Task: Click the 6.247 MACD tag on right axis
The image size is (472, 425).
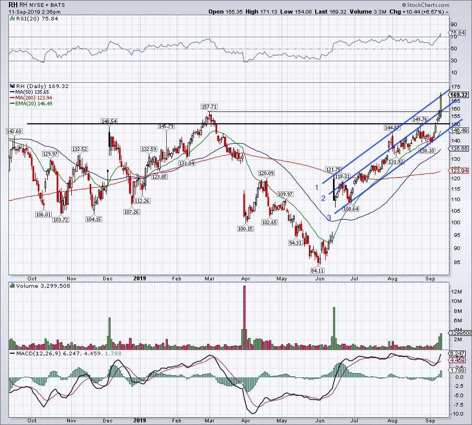Action: pos(457,353)
